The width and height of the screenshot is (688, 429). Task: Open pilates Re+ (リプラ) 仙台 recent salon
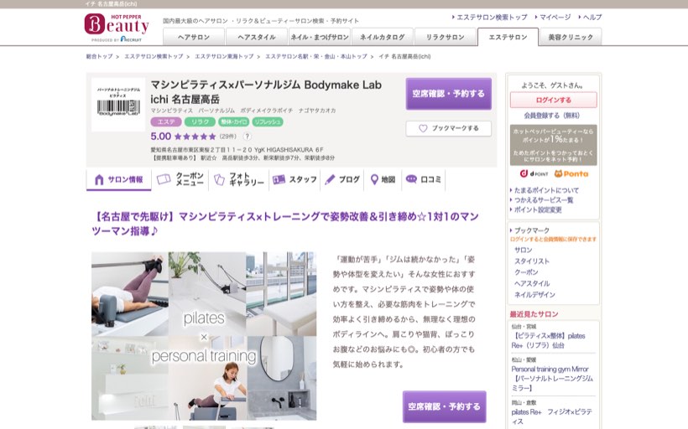(549, 340)
